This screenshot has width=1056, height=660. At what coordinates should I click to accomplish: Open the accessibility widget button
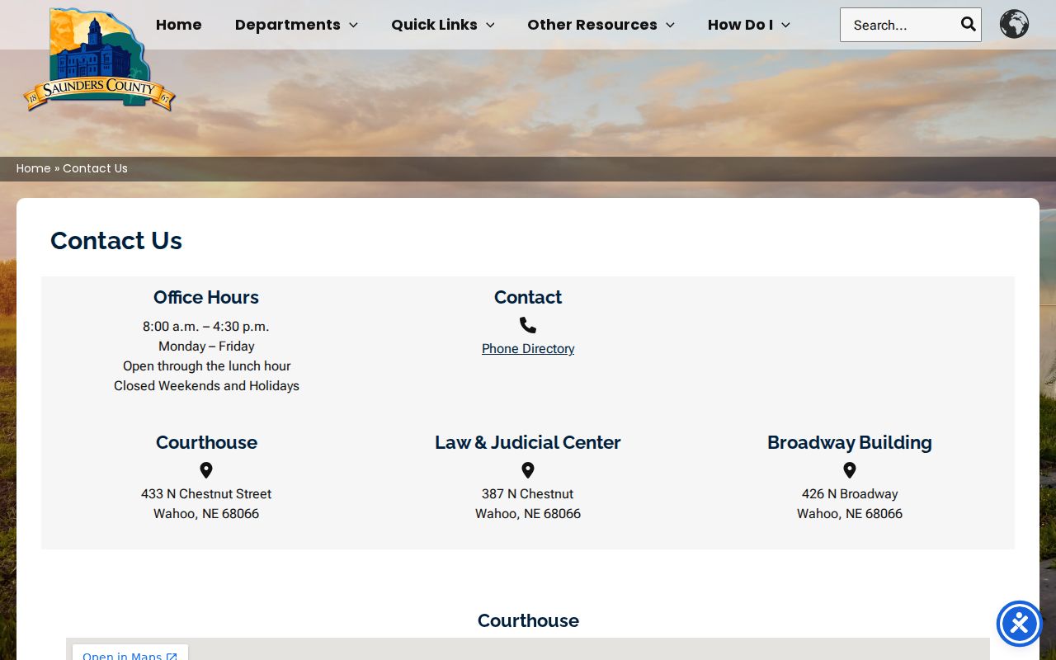[x=1019, y=624]
